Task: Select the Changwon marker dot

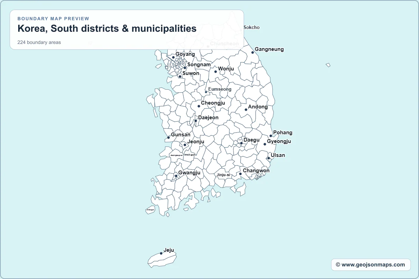Action: pos(240,174)
